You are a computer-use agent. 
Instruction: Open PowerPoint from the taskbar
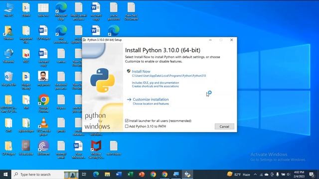click(x=142, y=175)
